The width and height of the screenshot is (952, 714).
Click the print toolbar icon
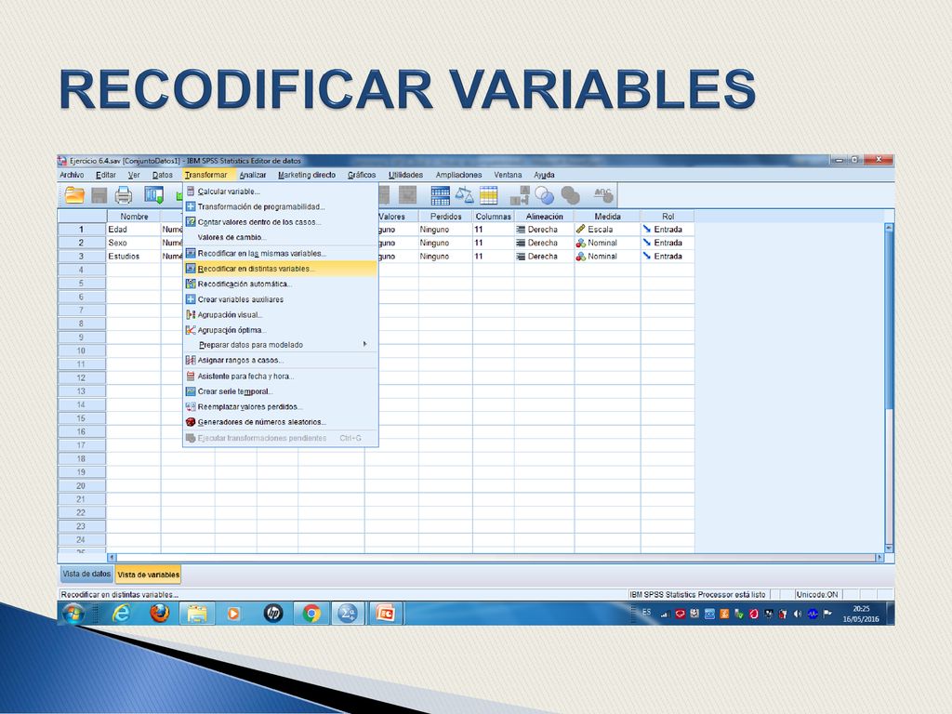(x=124, y=195)
